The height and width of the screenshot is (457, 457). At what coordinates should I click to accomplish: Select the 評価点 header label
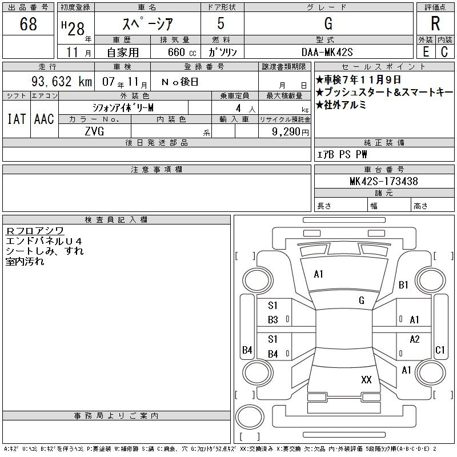(435, 7)
